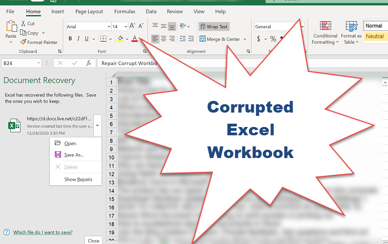Switch to the Data tab
Viewport: 388px width, 244px height.
pos(151,12)
